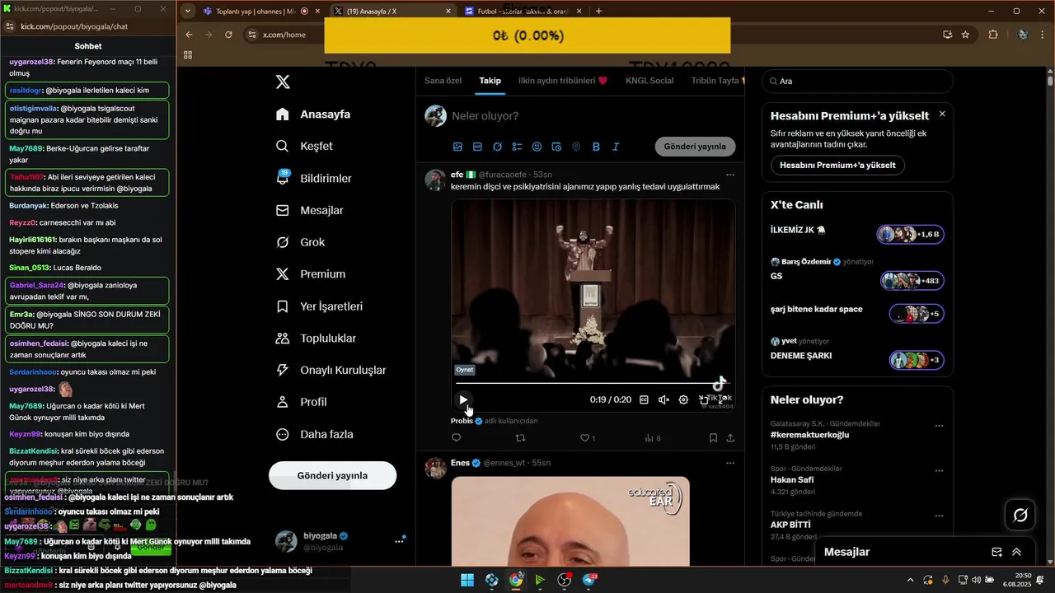The height and width of the screenshot is (593, 1055).
Task: Dismiss the Premium+ upgrade card
Action: pos(942,114)
